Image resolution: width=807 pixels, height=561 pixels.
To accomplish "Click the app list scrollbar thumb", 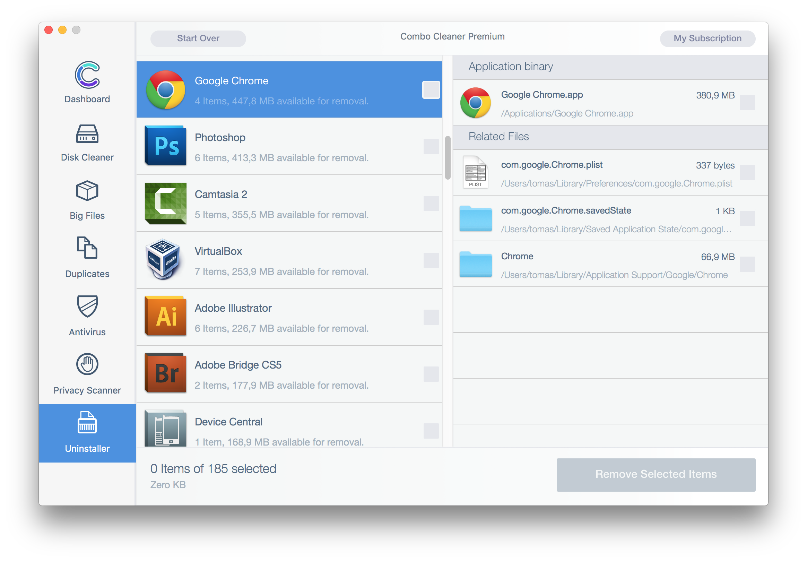I will [447, 157].
